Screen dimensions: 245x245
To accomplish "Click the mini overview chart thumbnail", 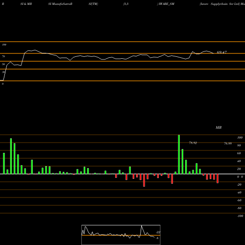I will 121,235.
